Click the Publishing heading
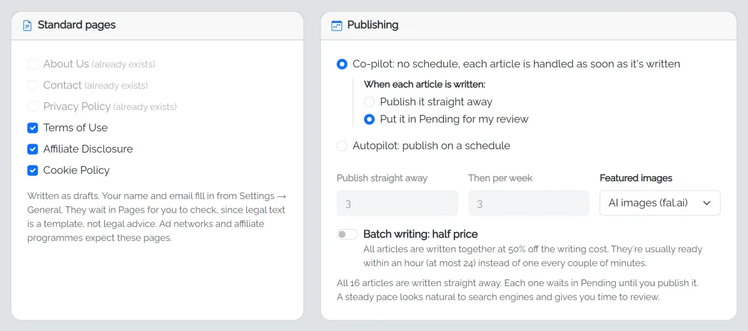Viewport: 748px width, 331px height. click(373, 25)
